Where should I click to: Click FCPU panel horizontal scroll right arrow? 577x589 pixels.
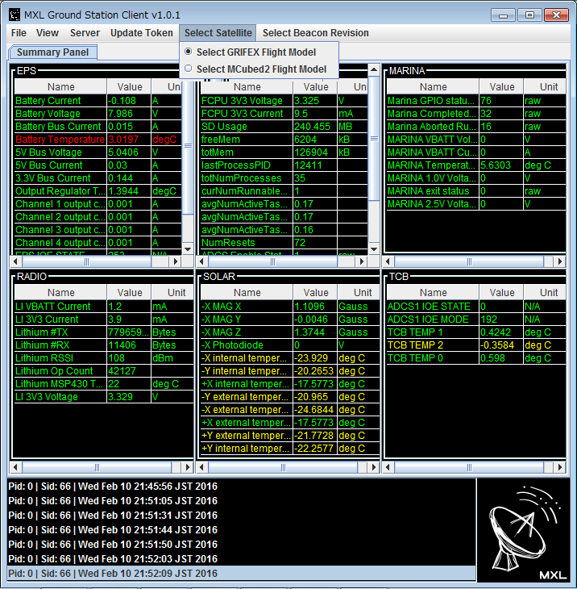tap(362, 261)
